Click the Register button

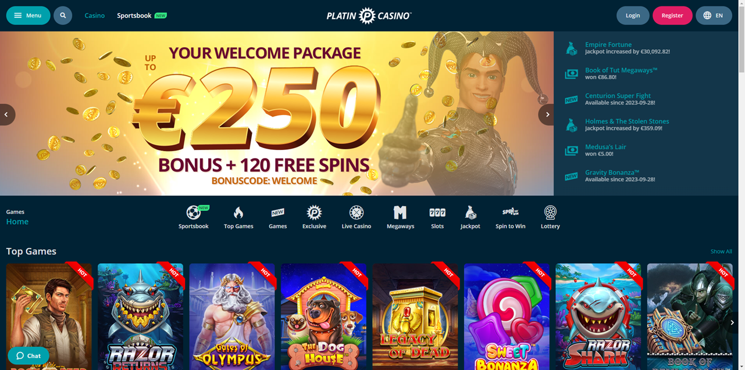(672, 16)
